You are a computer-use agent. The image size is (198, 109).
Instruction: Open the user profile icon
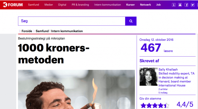coord(180,5)
